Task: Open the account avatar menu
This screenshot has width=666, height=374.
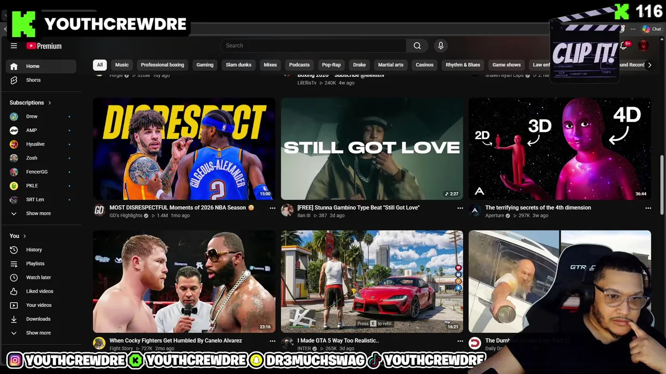Action: click(x=644, y=46)
